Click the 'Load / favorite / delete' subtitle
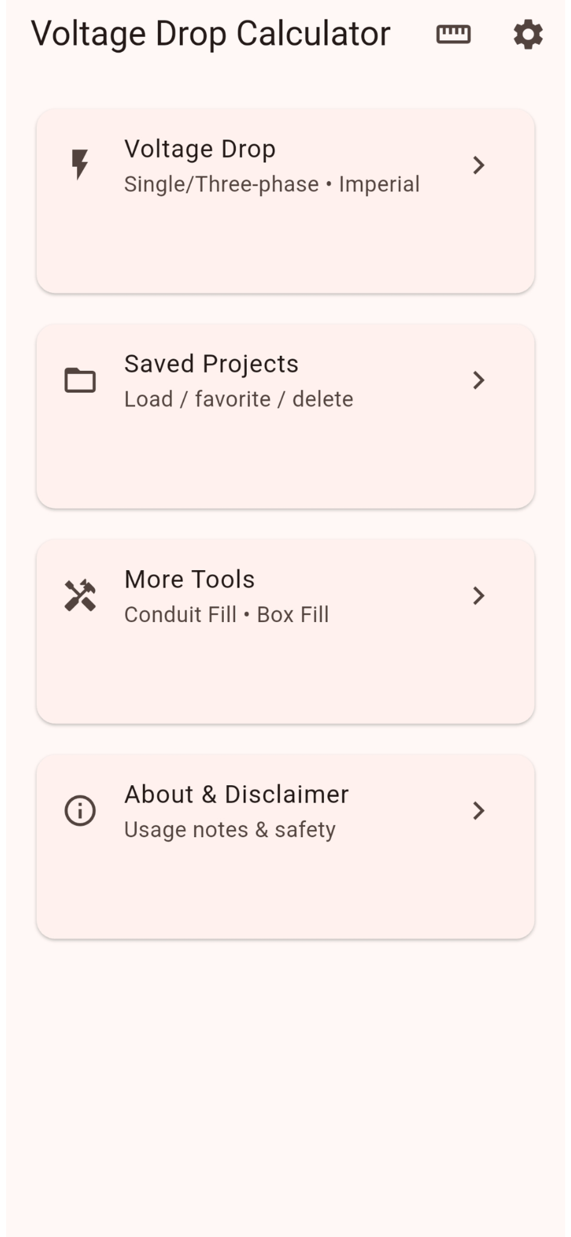 [x=238, y=399]
